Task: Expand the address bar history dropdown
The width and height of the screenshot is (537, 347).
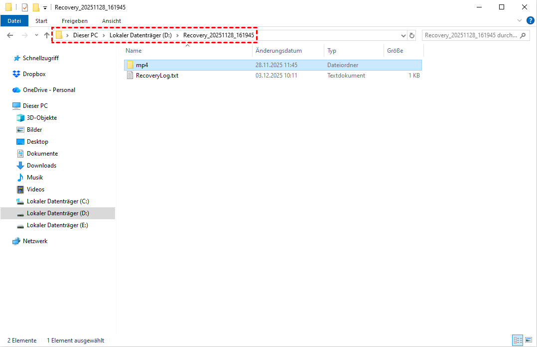Action: [403, 36]
